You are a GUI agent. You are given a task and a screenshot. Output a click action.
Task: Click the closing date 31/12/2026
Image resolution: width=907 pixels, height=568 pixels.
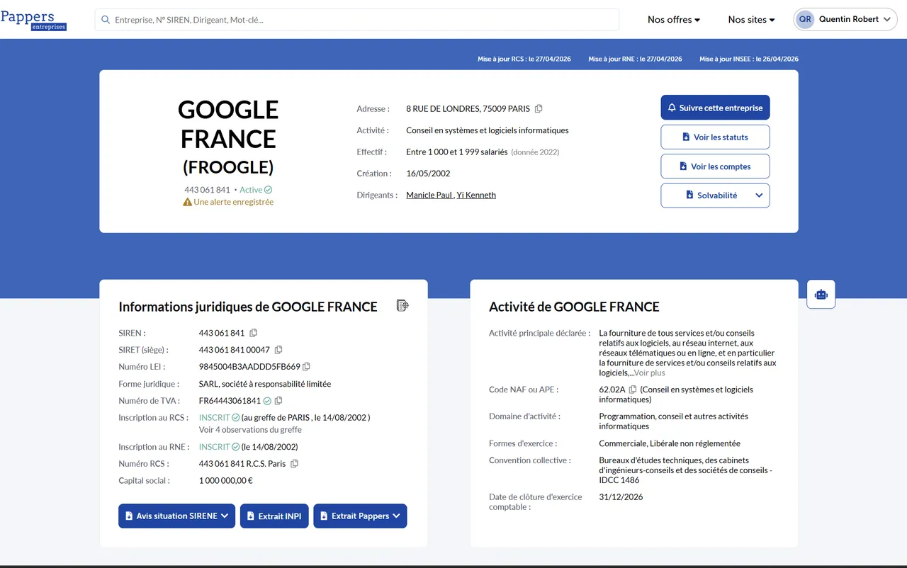coord(621,497)
